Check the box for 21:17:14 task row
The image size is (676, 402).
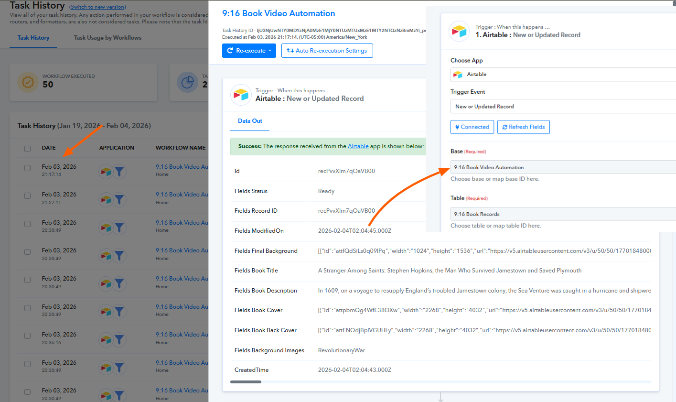[x=27, y=168]
